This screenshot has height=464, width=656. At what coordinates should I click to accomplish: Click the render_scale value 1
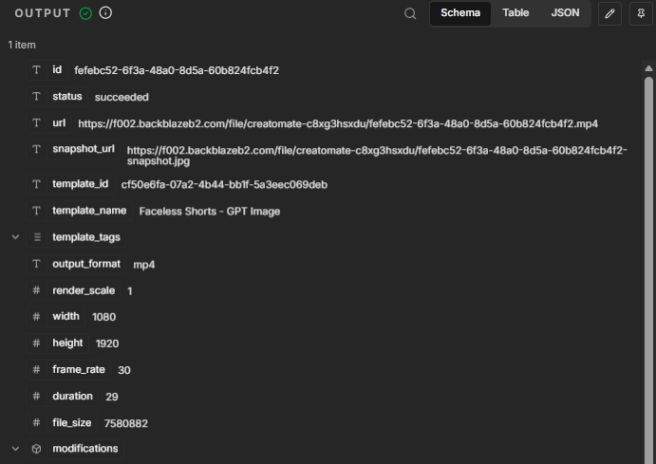coord(130,291)
